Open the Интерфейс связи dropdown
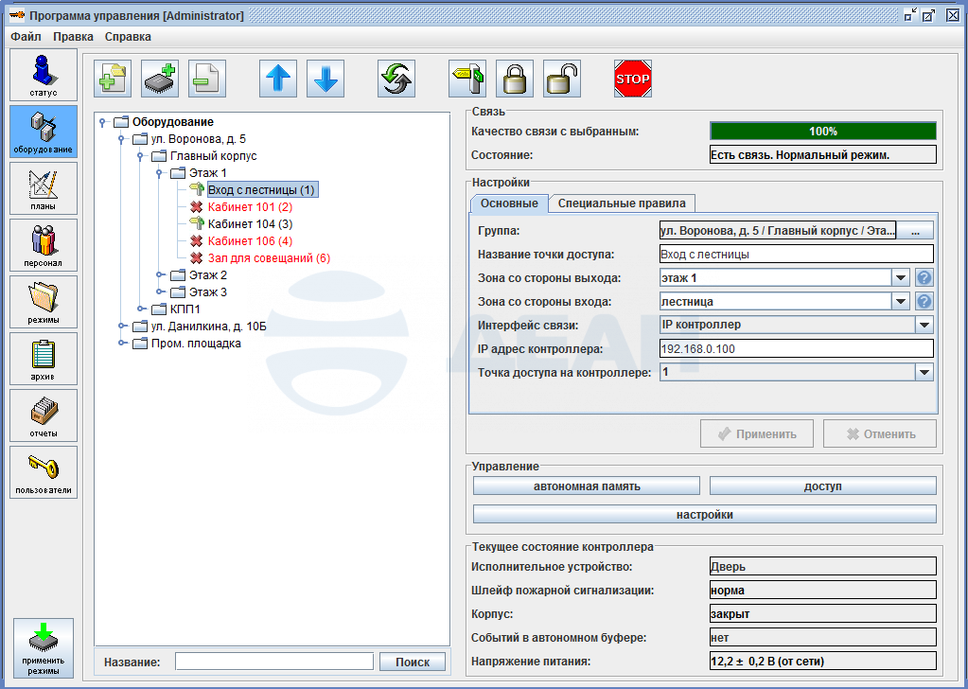Viewport: 968px width, 689px height. click(924, 325)
